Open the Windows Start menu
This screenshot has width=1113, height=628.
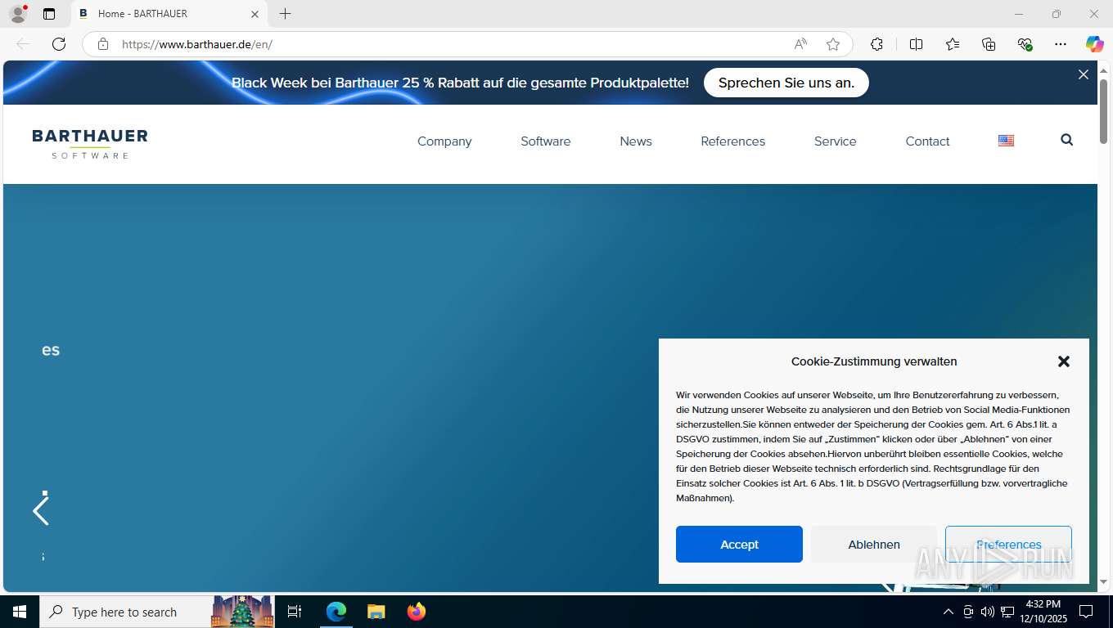(20, 612)
